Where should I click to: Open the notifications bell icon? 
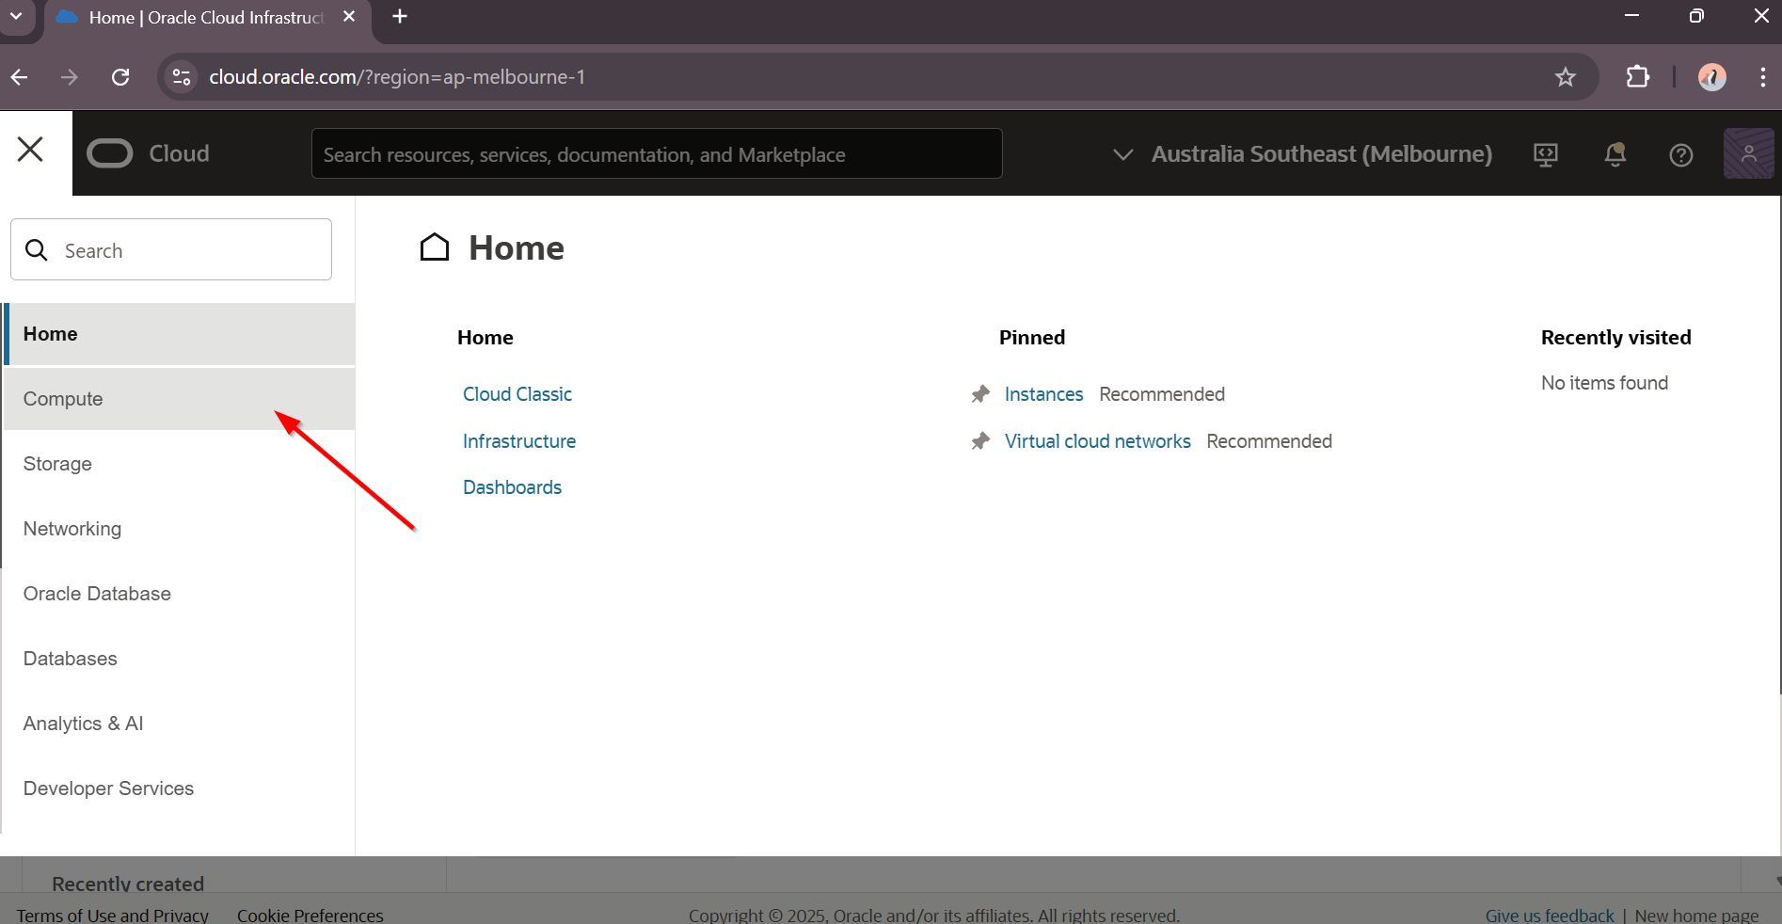[x=1615, y=154]
